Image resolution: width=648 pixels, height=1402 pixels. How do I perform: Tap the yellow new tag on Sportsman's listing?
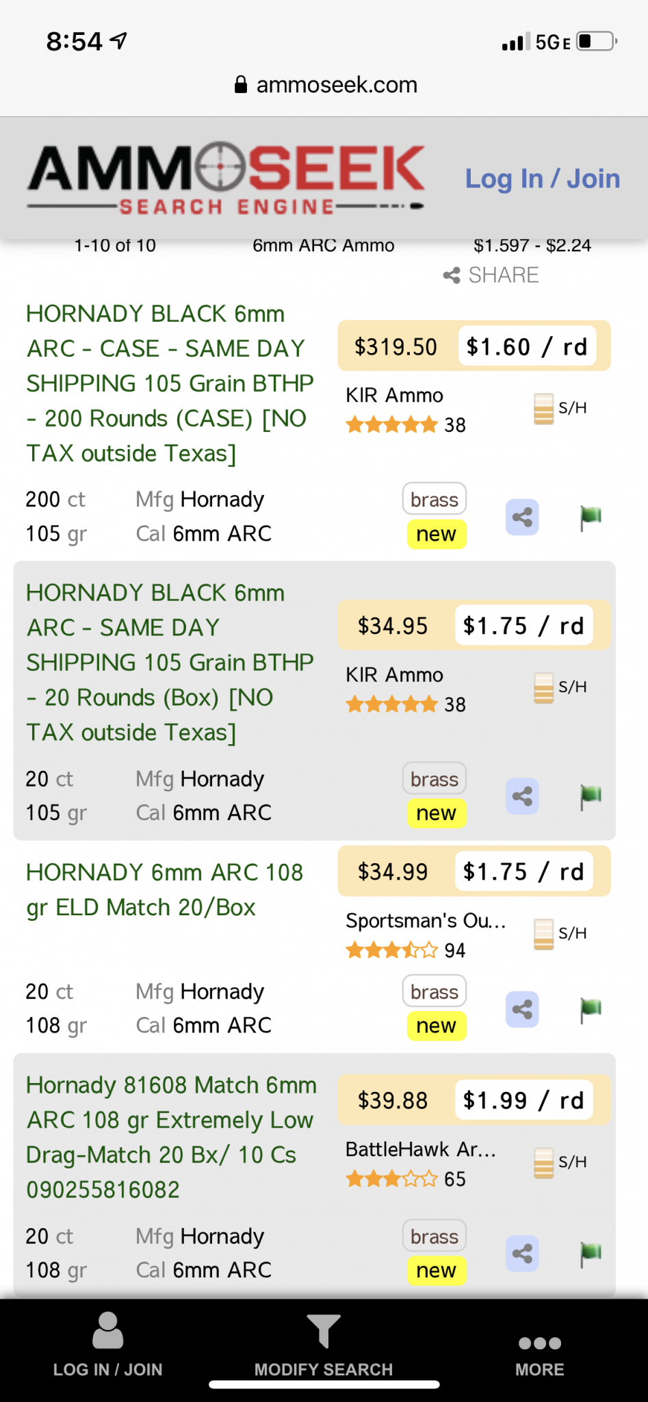pos(436,1025)
